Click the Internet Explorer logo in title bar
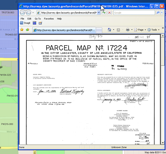The width and height of the screenshot is (166, 154). [x=21, y=6]
